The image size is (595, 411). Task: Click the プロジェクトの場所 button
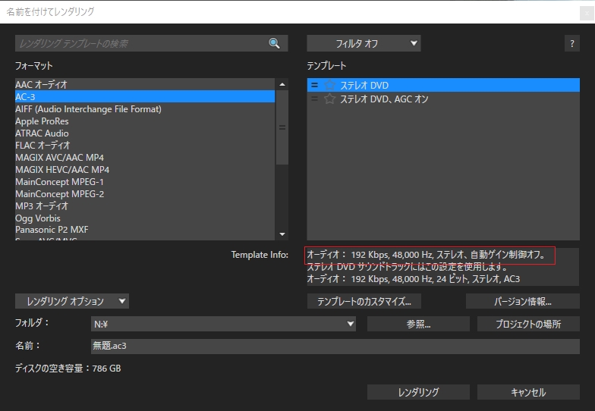pyautogui.click(x=528, y=324)
